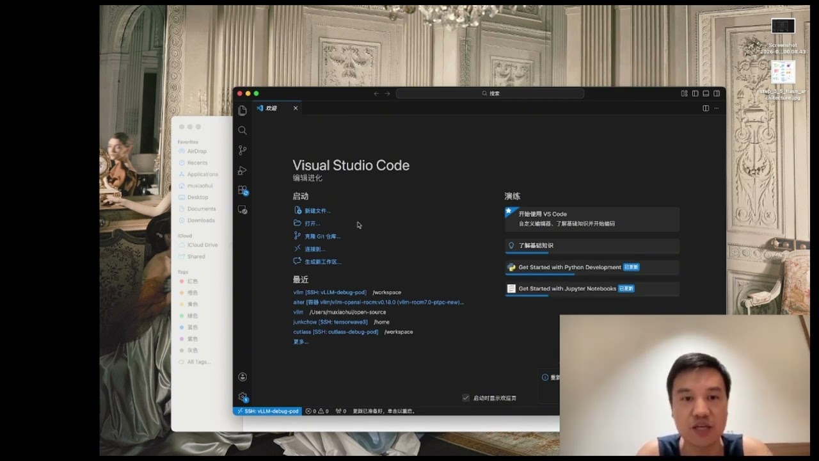
Task: Click the forwarded ports status item
Action: tap(341, 411)
